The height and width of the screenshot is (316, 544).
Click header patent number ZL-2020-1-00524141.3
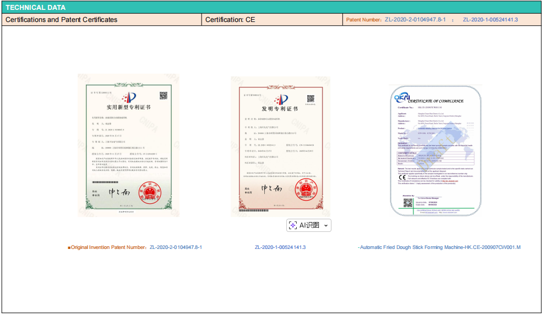point(490,20)
